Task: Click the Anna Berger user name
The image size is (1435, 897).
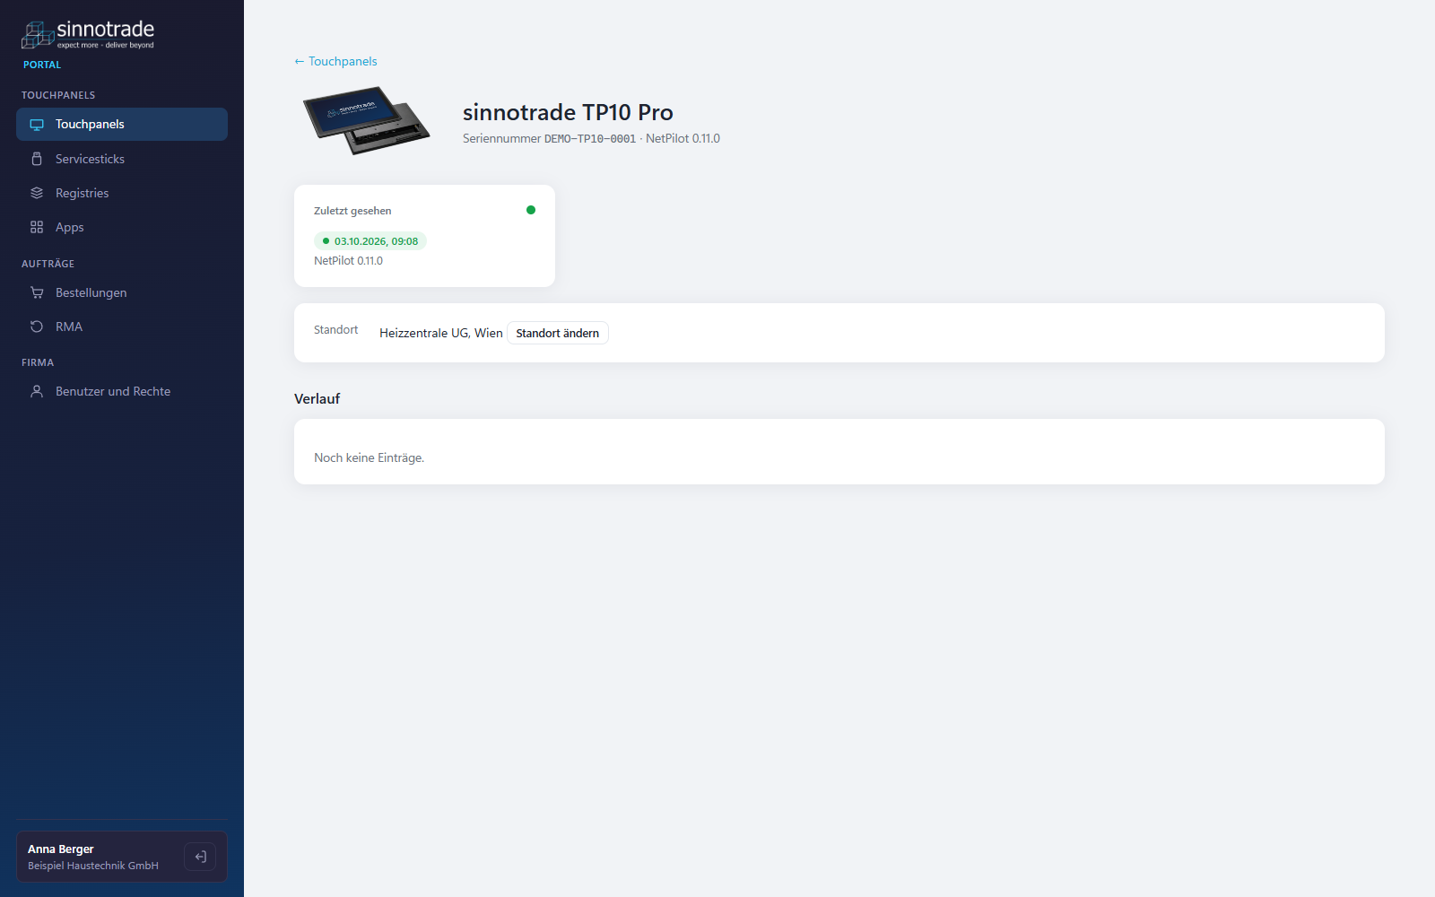Action: pos(61,849)
